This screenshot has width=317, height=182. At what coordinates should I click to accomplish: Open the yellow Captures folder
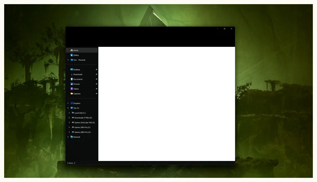click(77, 94)
